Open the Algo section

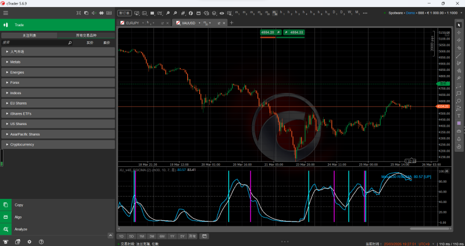tap(58, 218)
